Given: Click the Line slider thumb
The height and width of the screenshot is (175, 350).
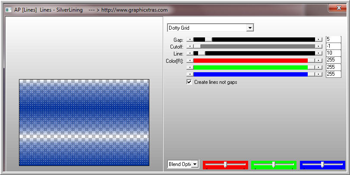Looking at the screenshot, I should (202, 53).
